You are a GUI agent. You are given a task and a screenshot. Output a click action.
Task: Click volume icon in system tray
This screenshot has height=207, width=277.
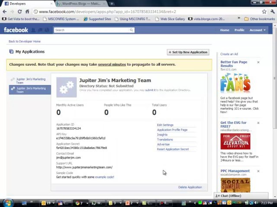(257, 203)
